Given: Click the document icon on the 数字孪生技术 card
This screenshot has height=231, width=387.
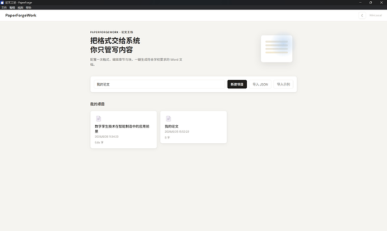Looking at the screenshot, I should pyautogui.click(x=99, y=119).
